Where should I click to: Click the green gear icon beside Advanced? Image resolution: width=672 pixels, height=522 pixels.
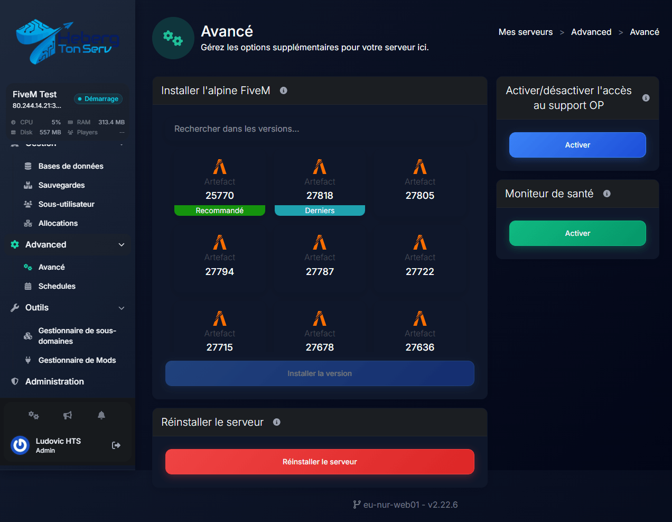pyautogui.click(x=15, y=244)
